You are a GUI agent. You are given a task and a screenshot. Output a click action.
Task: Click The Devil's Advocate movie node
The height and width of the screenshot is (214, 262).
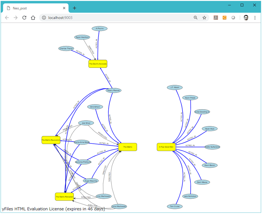coord(98,64)
